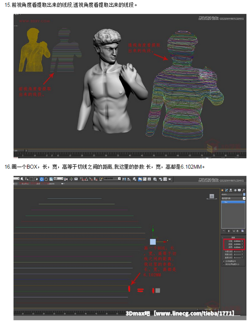Click the Length value field
Viewport: 250px width, 321px height.
[237, 241]
